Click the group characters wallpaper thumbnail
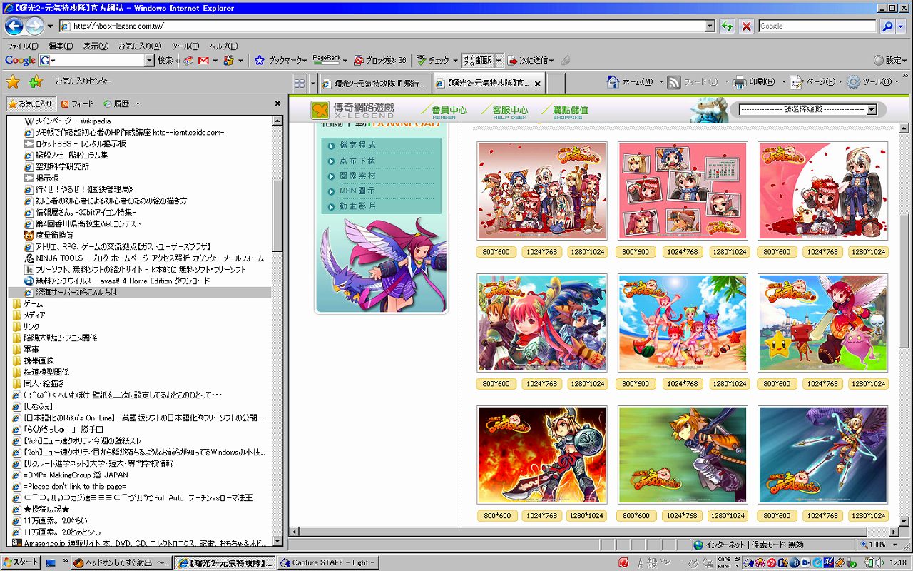 (542, 191)
